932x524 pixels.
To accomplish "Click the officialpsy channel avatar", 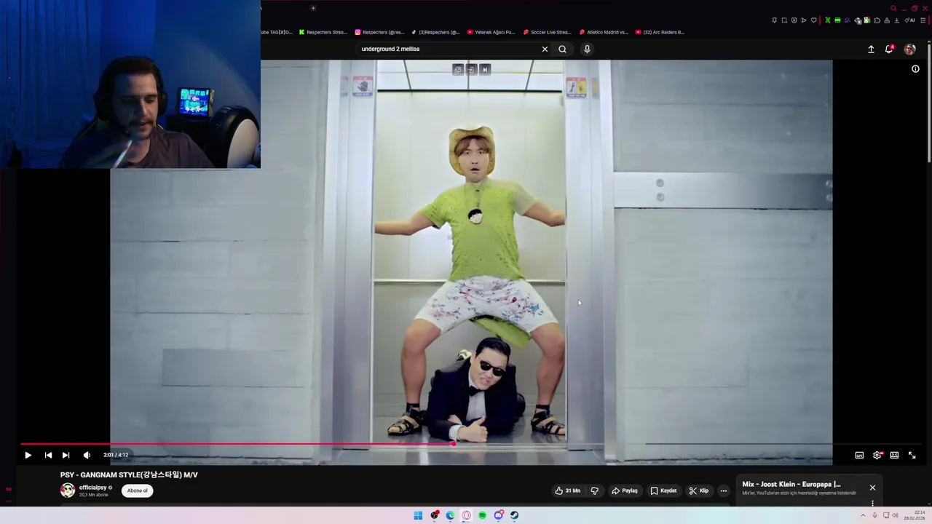I will (68, 491).
